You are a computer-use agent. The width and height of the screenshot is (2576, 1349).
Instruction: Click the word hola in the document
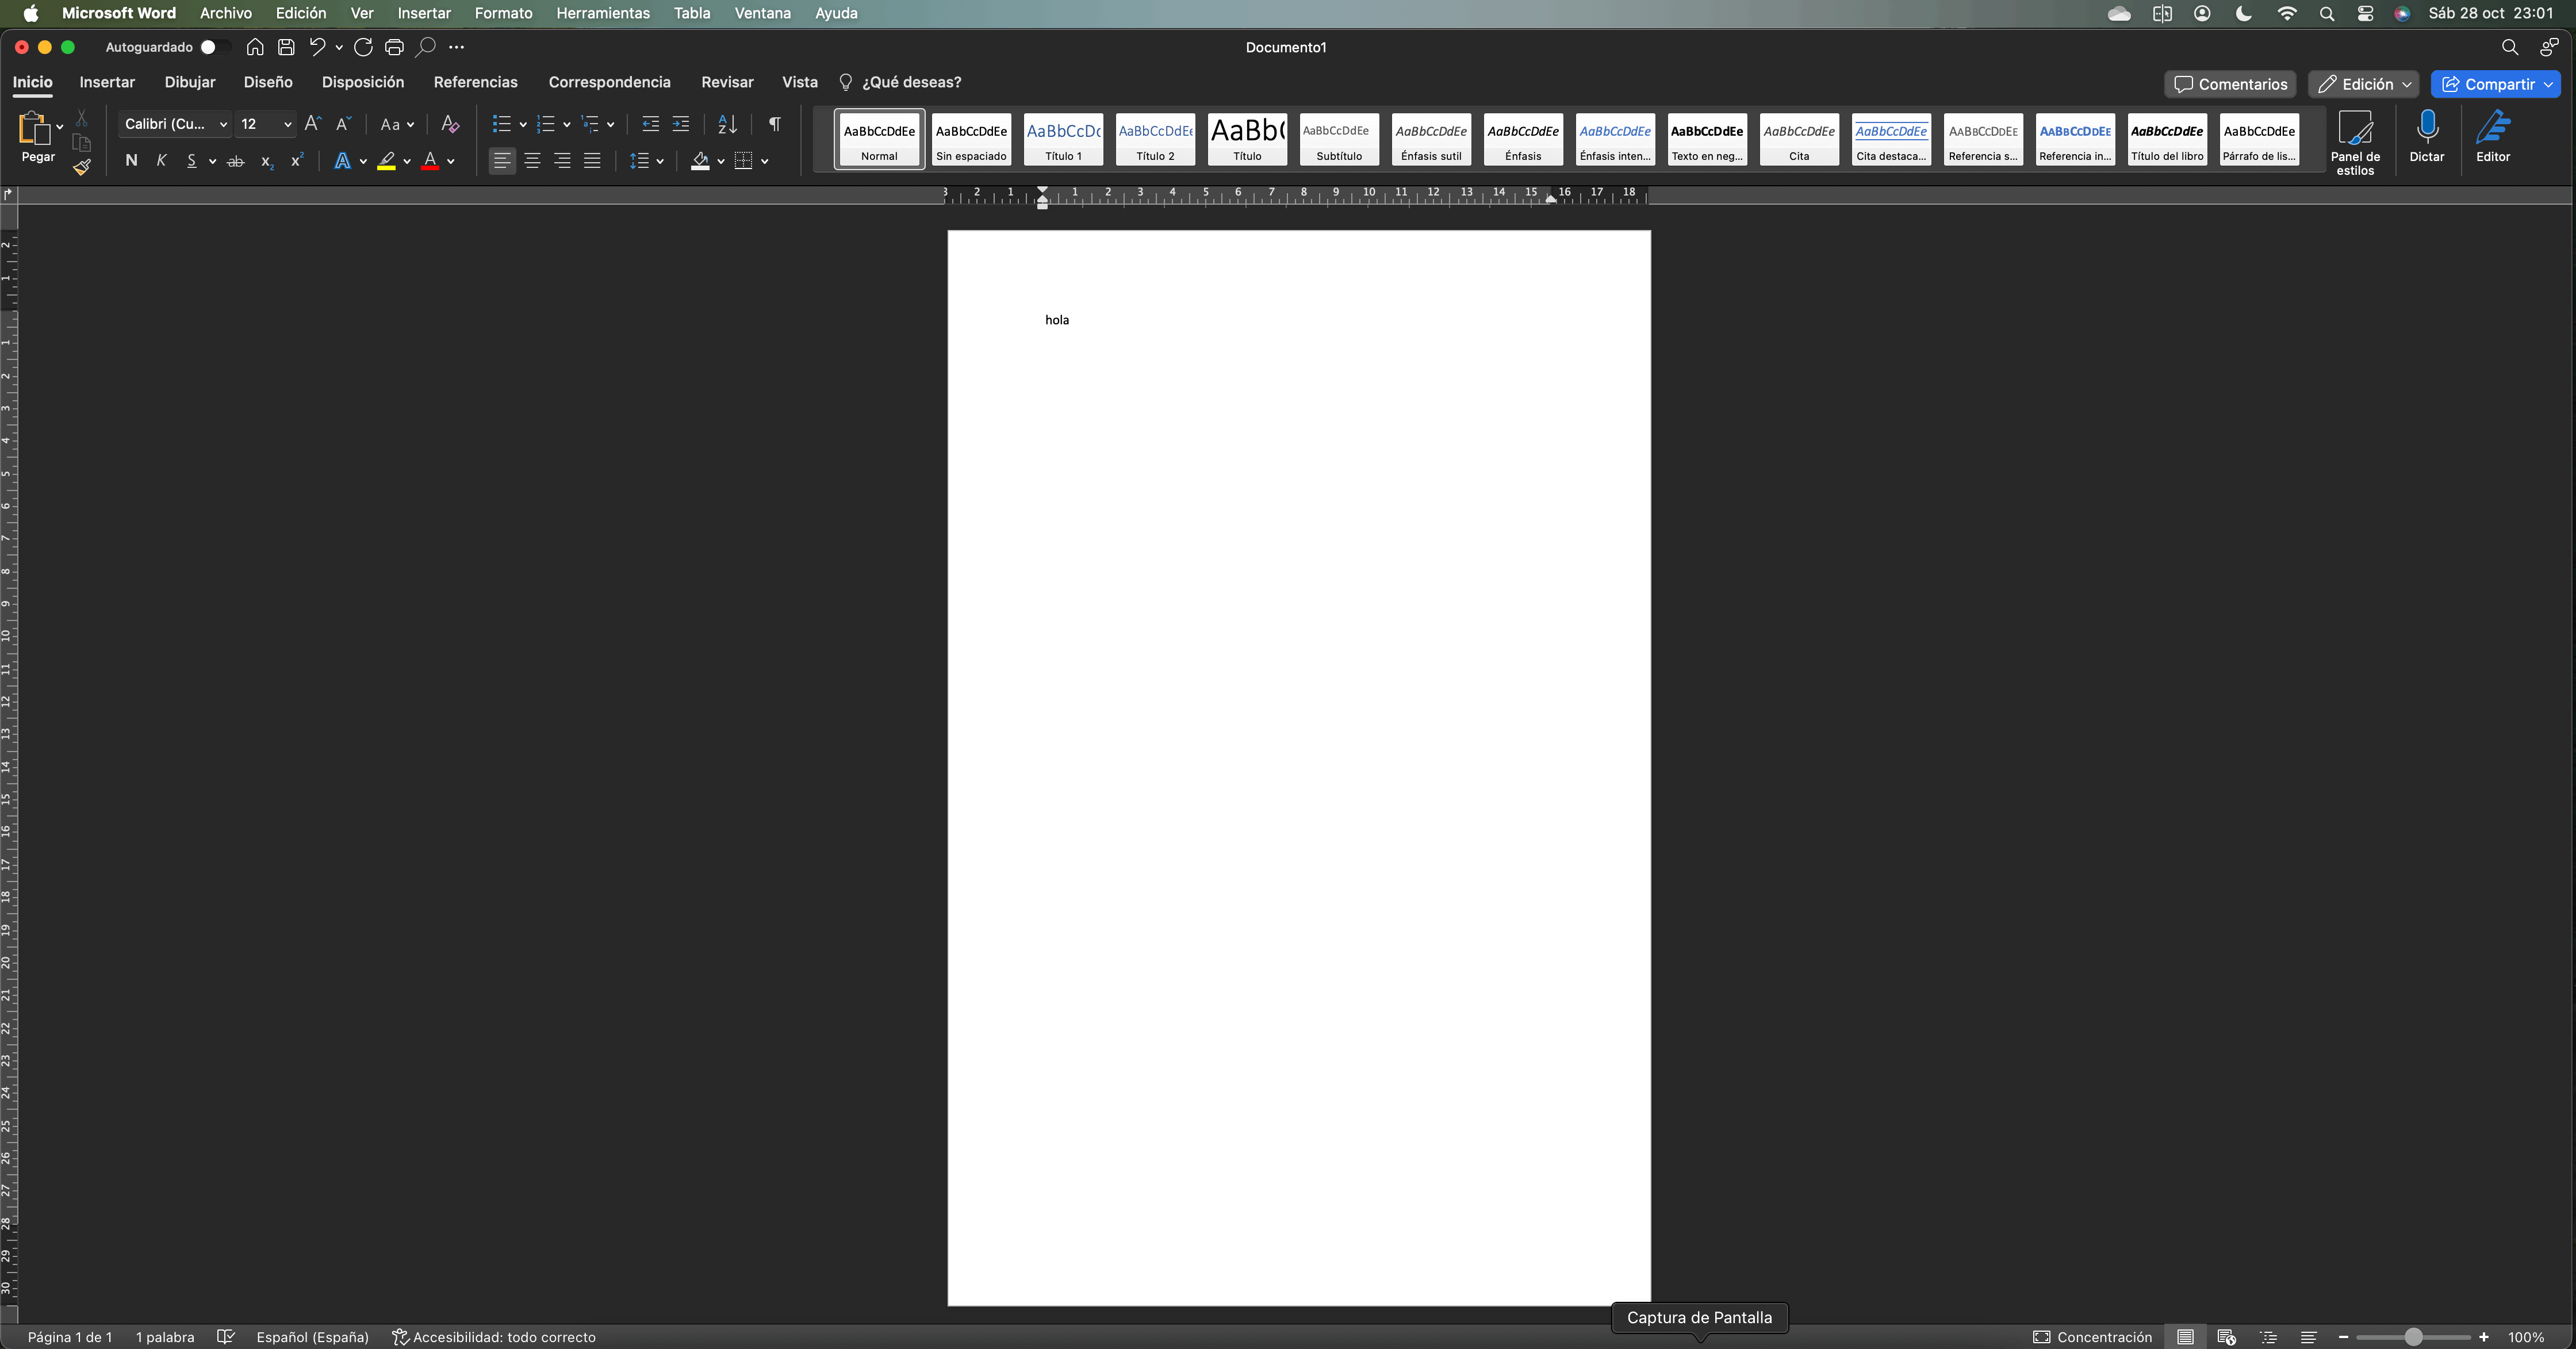tap(1057, 320)
